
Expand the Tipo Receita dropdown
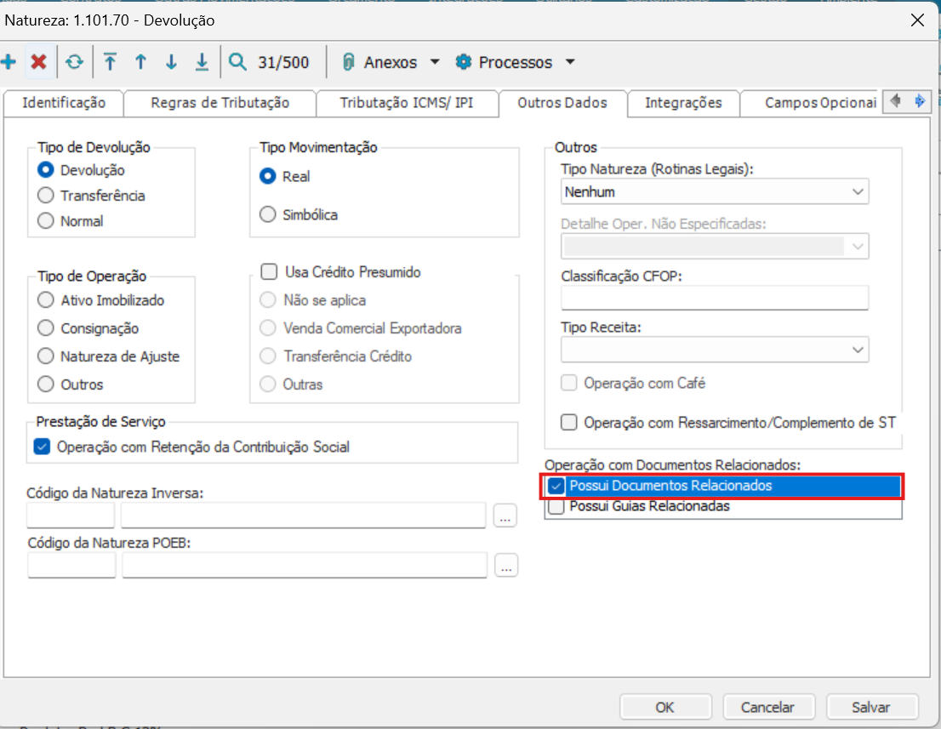tap(715, 349)
